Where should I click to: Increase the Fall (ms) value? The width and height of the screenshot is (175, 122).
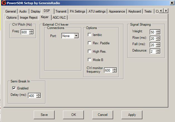[158, 44]
